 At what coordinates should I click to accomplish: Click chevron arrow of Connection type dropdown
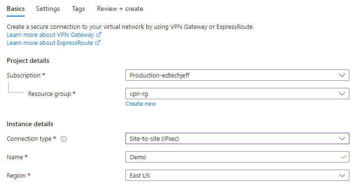[x=342, y=138]
